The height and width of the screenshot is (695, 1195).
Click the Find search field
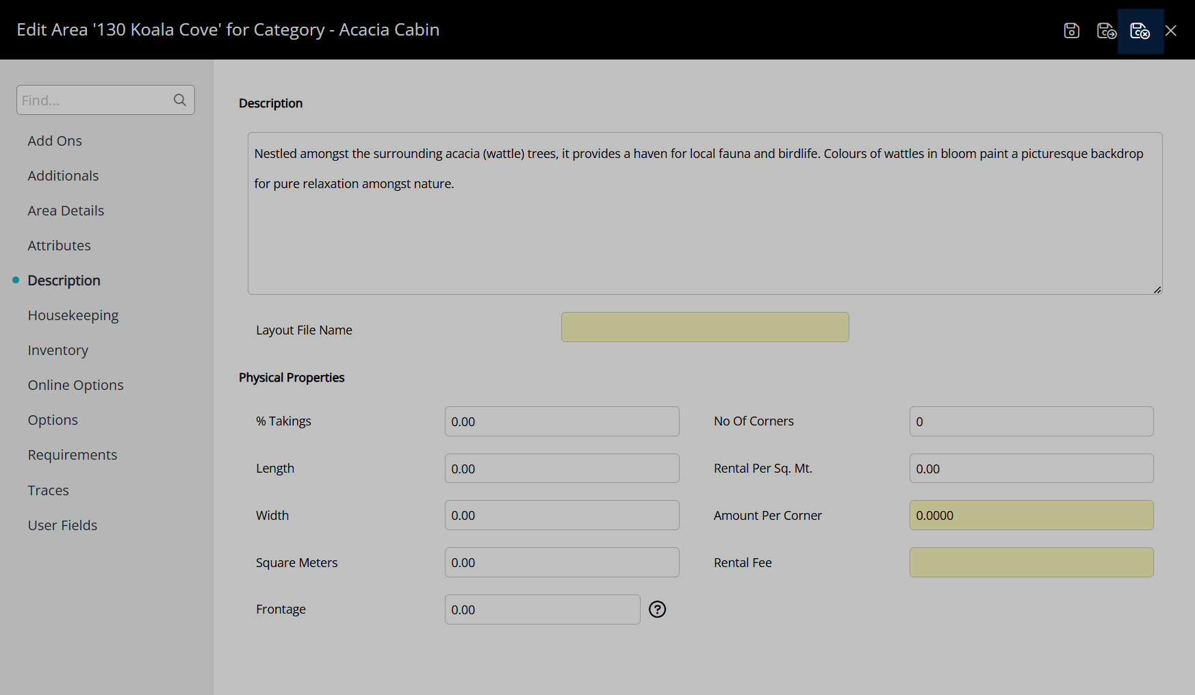coord(105,100)
